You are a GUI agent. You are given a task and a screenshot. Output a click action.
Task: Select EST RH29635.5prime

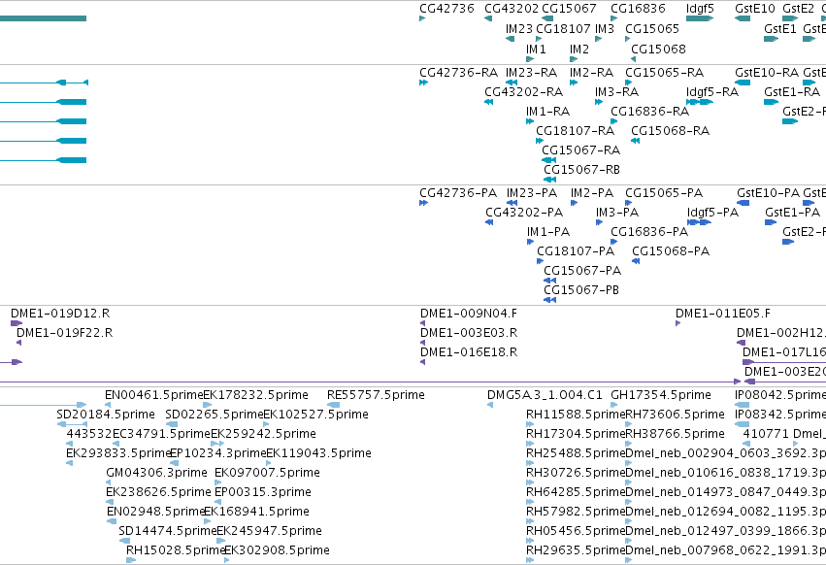pyautogui.click(x=576, y=550)
